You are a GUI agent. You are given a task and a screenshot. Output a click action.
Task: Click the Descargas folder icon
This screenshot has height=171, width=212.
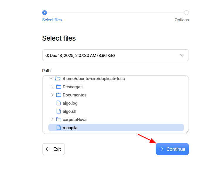pos(59,87)
